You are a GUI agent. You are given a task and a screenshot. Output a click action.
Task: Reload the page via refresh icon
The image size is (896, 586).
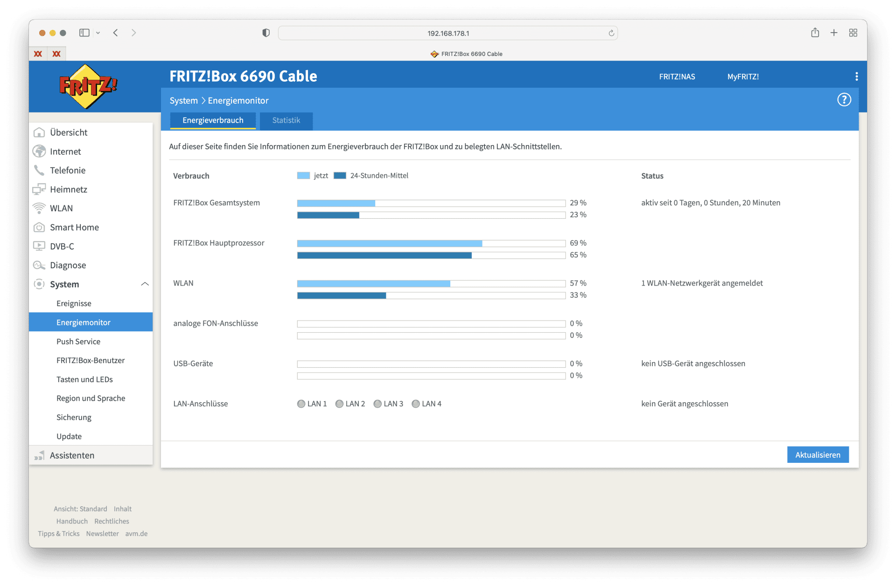tap(611, 33)
